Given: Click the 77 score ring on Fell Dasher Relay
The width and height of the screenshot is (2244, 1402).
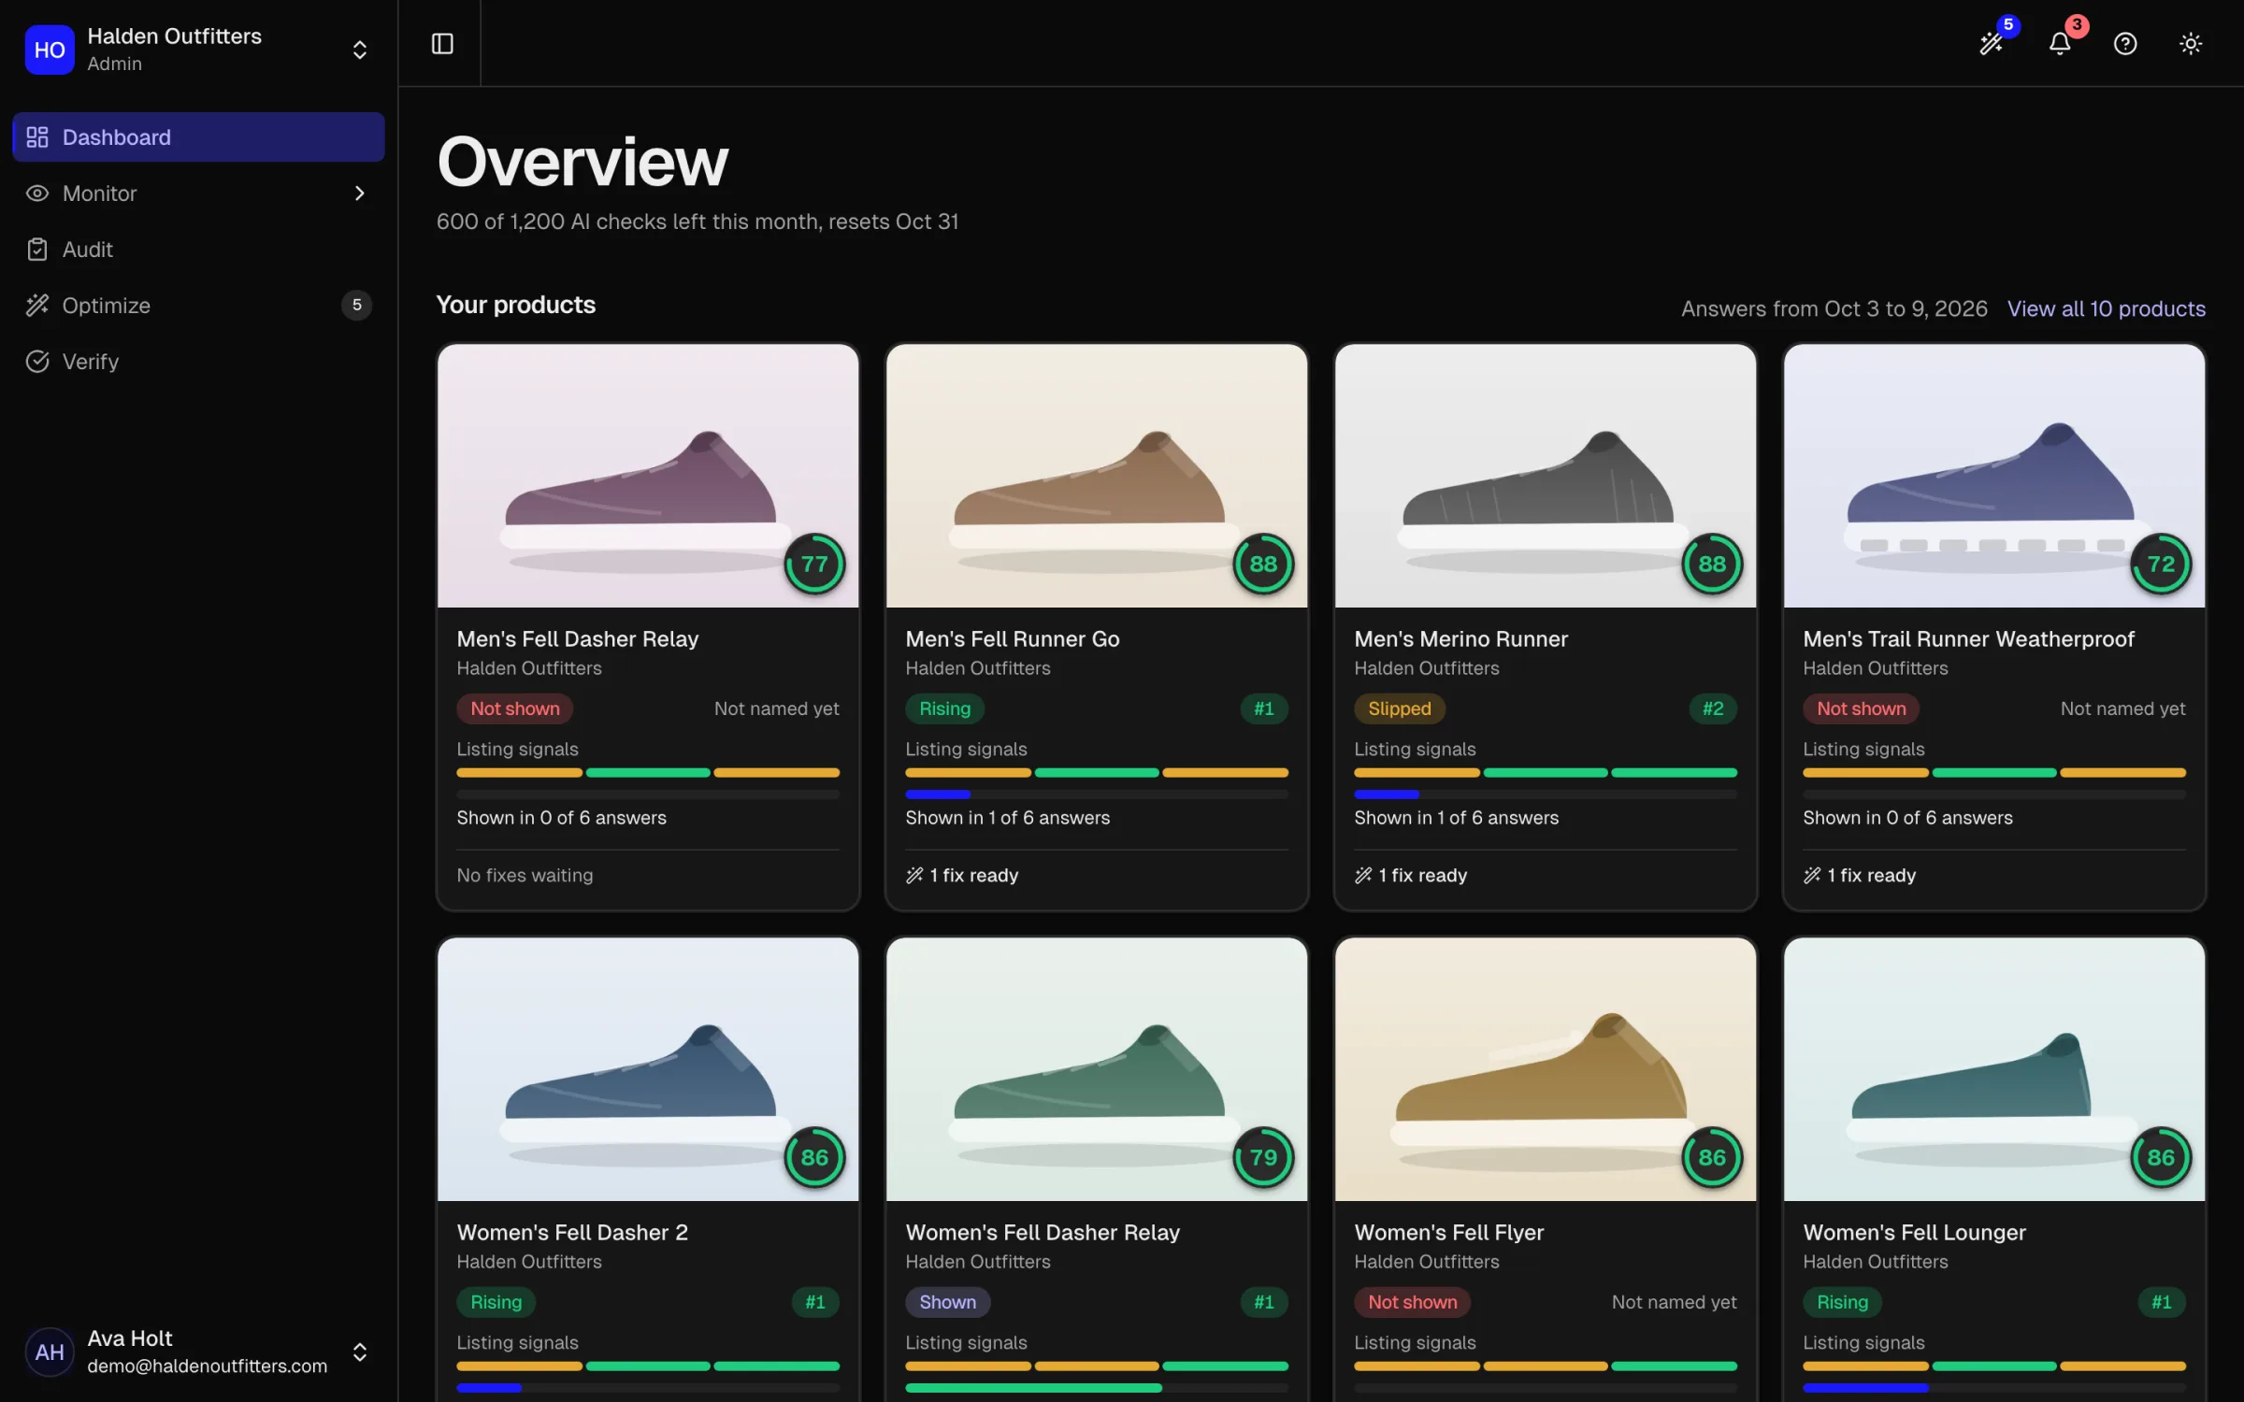Looking at the screenshot, I should click(x=814, y=564).
